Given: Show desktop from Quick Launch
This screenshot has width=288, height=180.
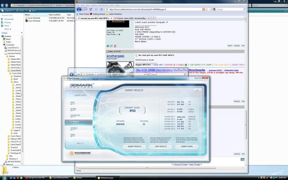Looking at the screenshot, I should point(11,178).
